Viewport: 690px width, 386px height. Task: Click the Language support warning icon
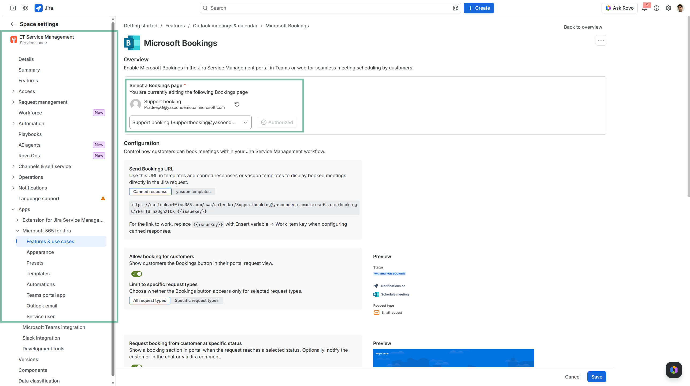(x=103, y=199)
